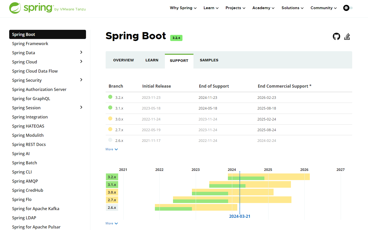The image size is (368, 230).
Task: Click the 2022-05-19 initial release date
Action: (151, 130)
